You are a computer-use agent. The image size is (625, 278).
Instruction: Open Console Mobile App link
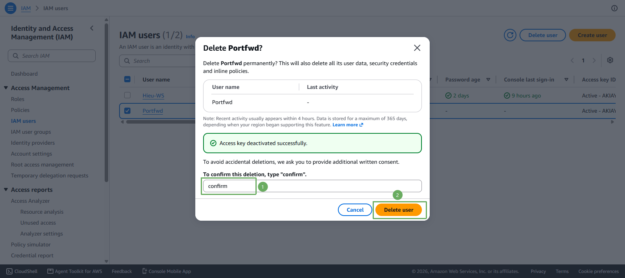(166, 271)
